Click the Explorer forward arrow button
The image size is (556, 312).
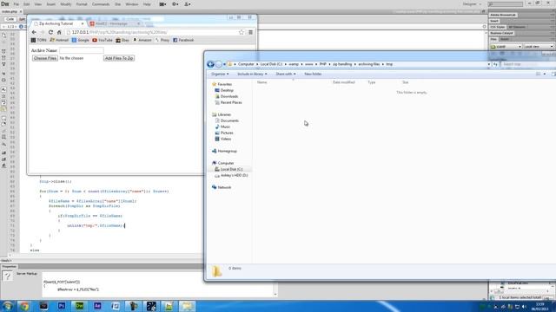coord(219,64)
